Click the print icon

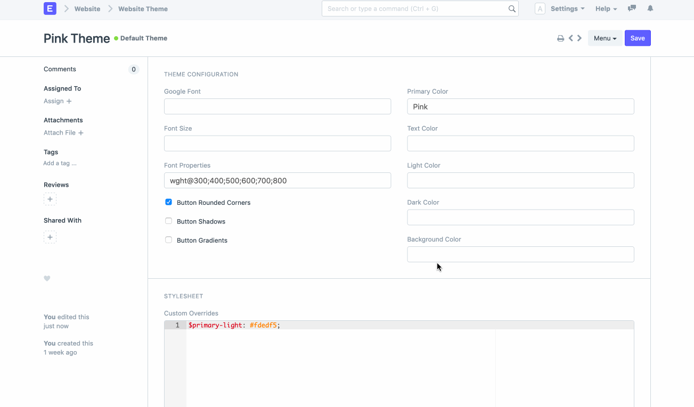pos(560,38)
